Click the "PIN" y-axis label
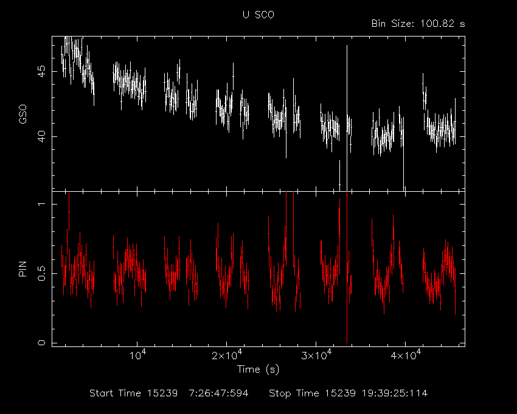Viewport: 517px width, 414px height. pos(23,268)
